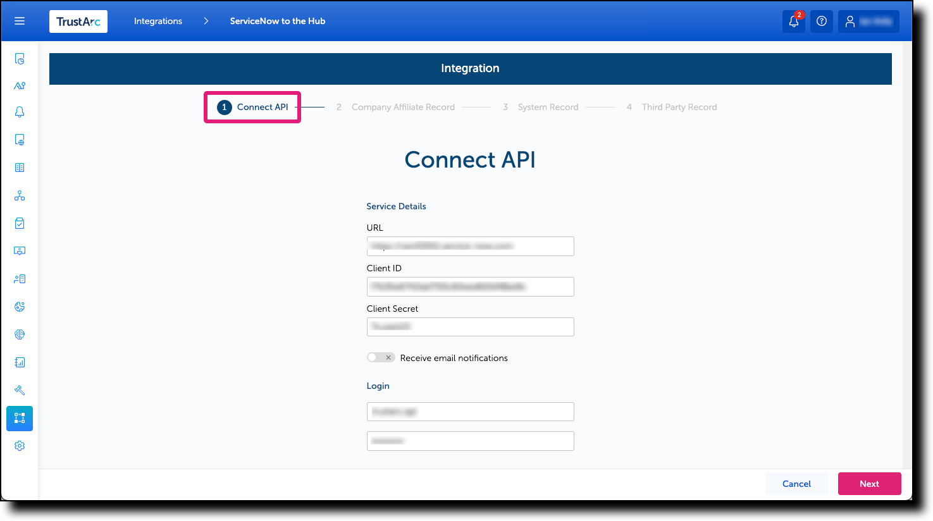Switch to step 2 Company Affiliate Record

point(403,107)
